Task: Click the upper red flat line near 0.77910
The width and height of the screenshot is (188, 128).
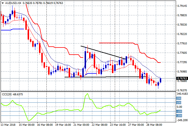Action: (x=120, y=43)
